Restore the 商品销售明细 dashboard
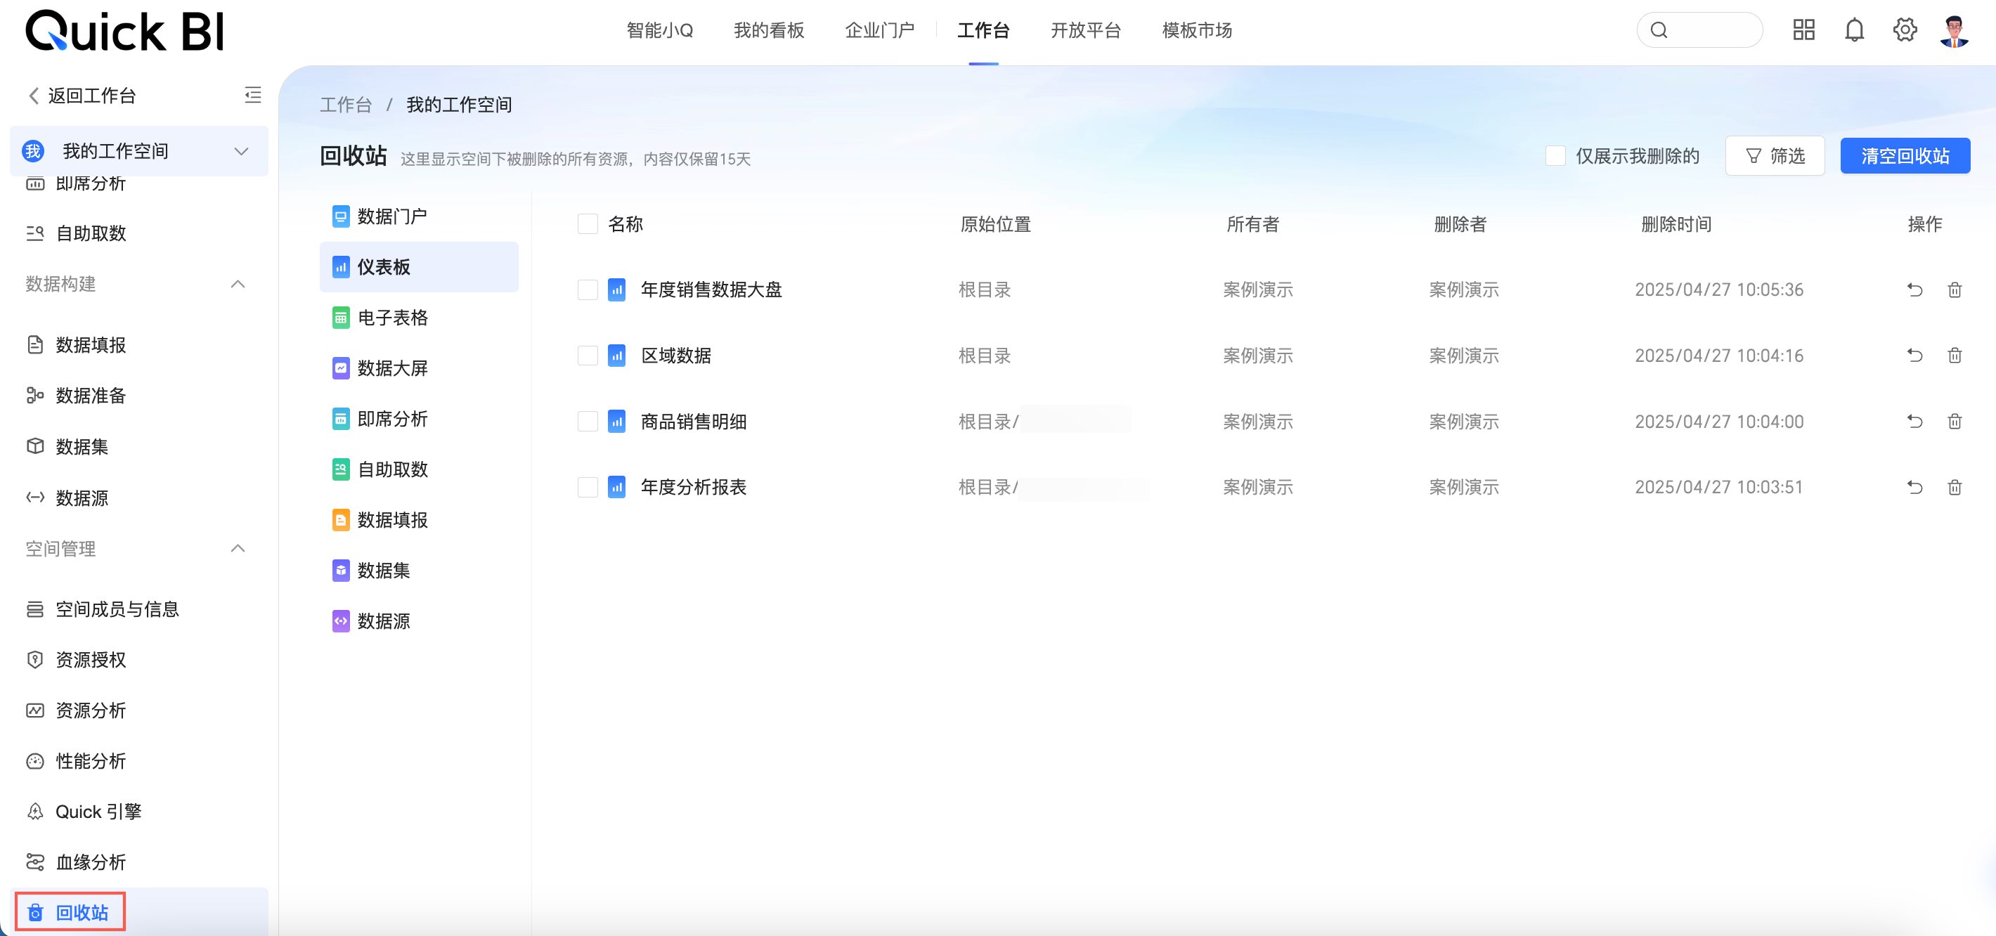Screen dimensions: 1996x936 point(1914,422)
